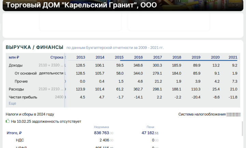The image size is (246, 148).
Task: Select the 2016 column header
Action: (138, 57)
